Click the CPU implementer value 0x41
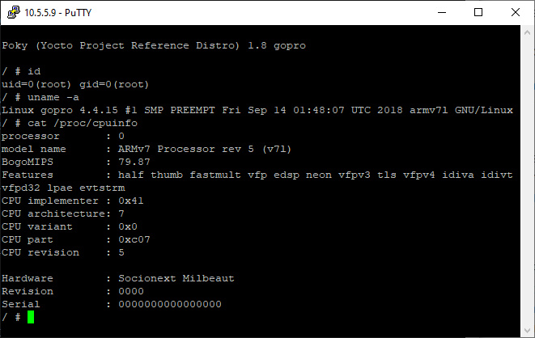 (131, 201)
